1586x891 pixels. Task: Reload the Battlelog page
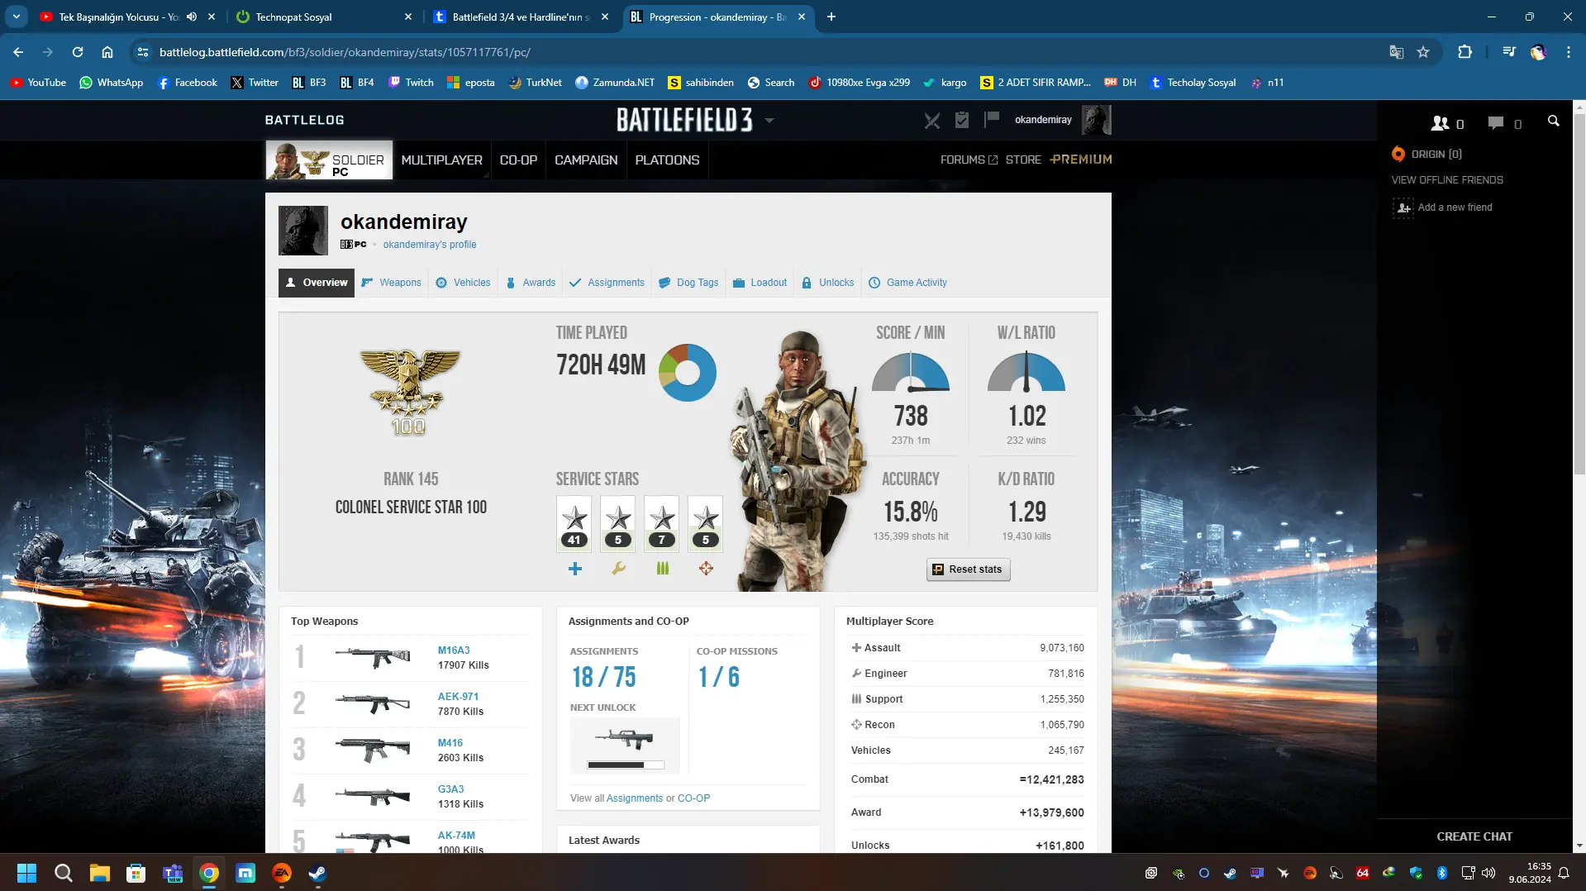78,52
